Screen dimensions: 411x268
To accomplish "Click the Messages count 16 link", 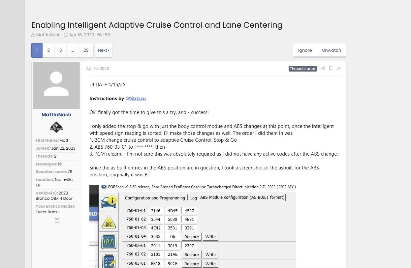I will coord(60,164).
